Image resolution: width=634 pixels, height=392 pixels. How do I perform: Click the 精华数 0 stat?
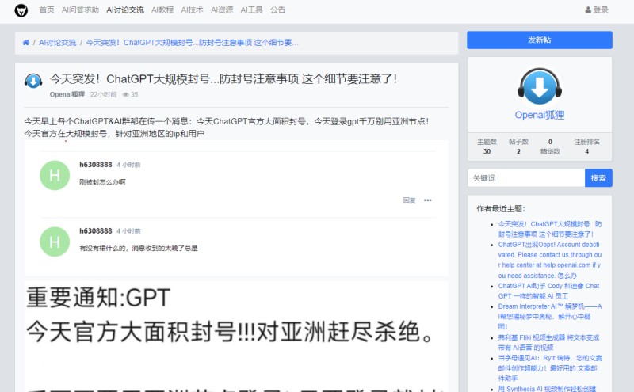click(550, 147)
